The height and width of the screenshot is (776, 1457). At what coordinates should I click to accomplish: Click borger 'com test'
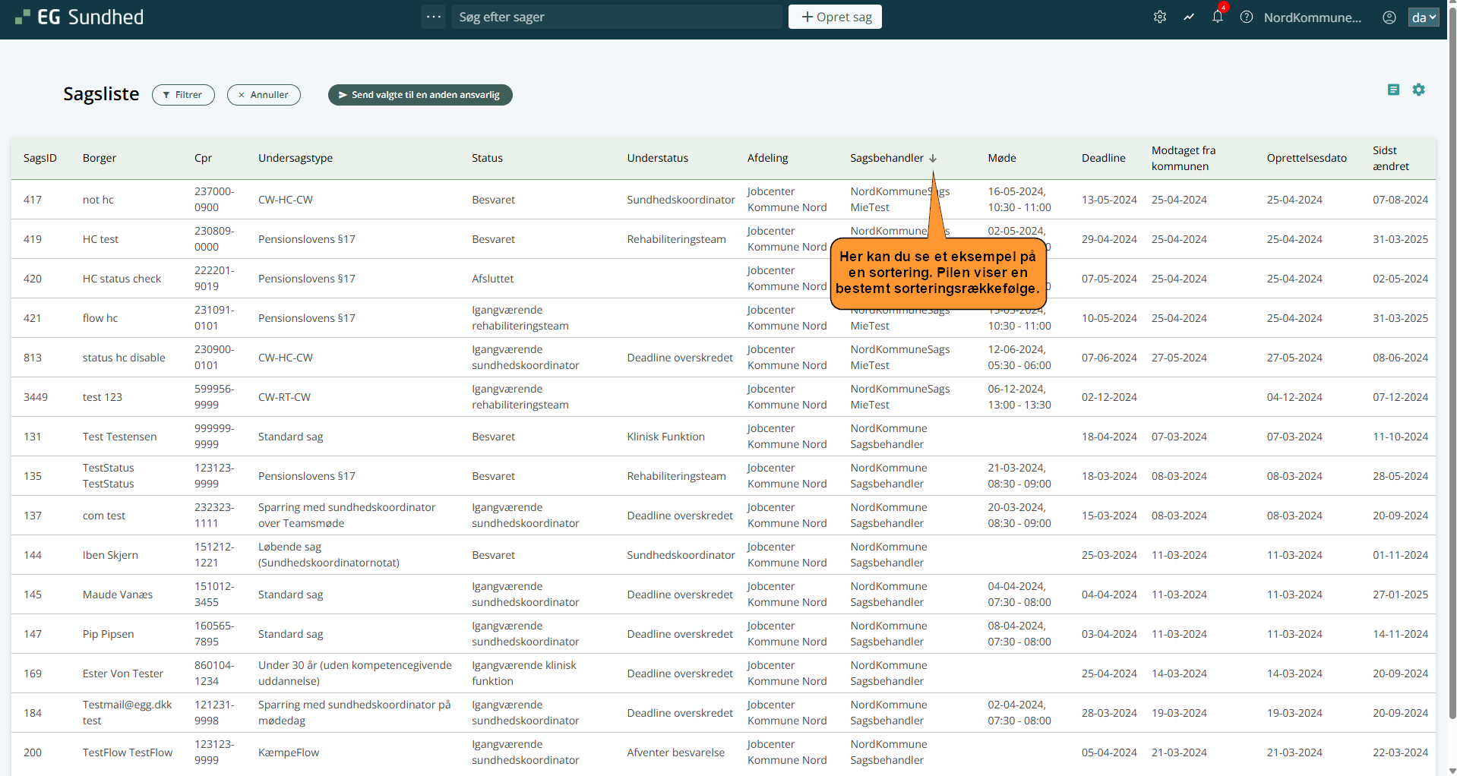tap(104, 516)
